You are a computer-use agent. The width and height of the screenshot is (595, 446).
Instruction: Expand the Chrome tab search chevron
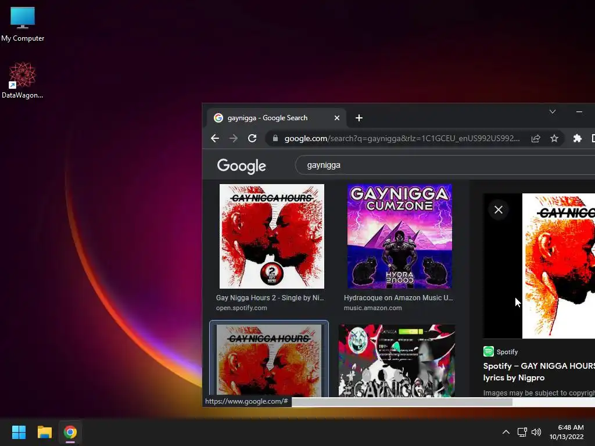click(x=553, y=111)
